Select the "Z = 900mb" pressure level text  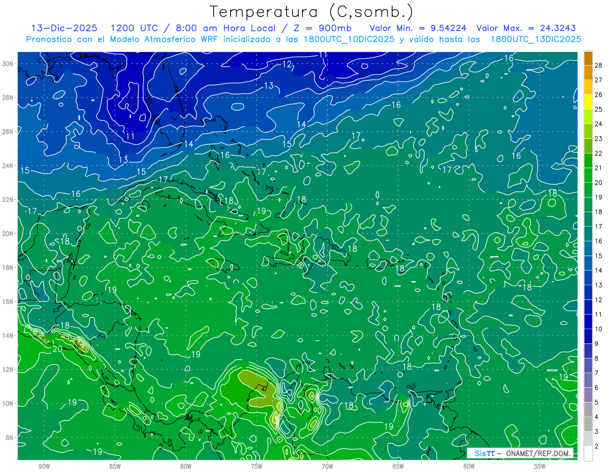click(322, 28)
